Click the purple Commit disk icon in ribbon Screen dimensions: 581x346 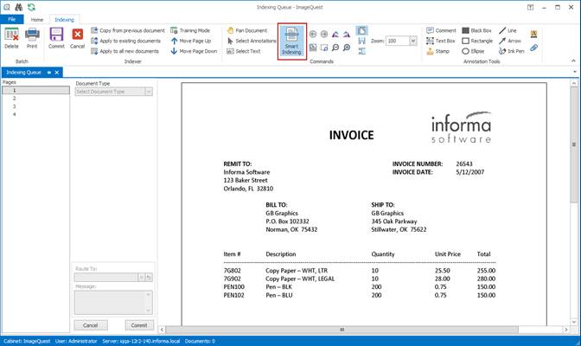pos(56,38)
